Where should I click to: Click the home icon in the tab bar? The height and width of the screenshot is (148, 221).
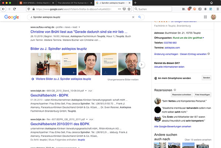pos(211,3)
